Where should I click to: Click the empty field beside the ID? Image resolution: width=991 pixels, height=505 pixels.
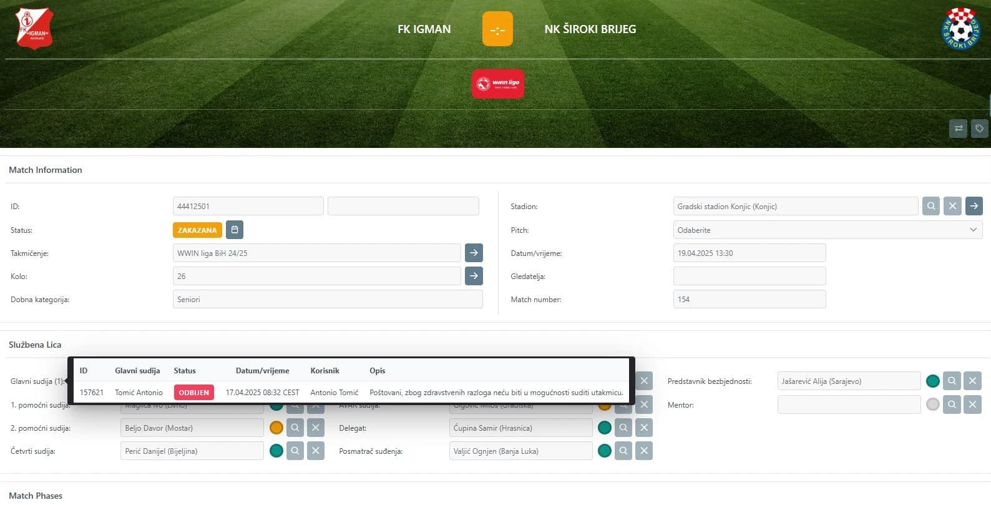403,206
